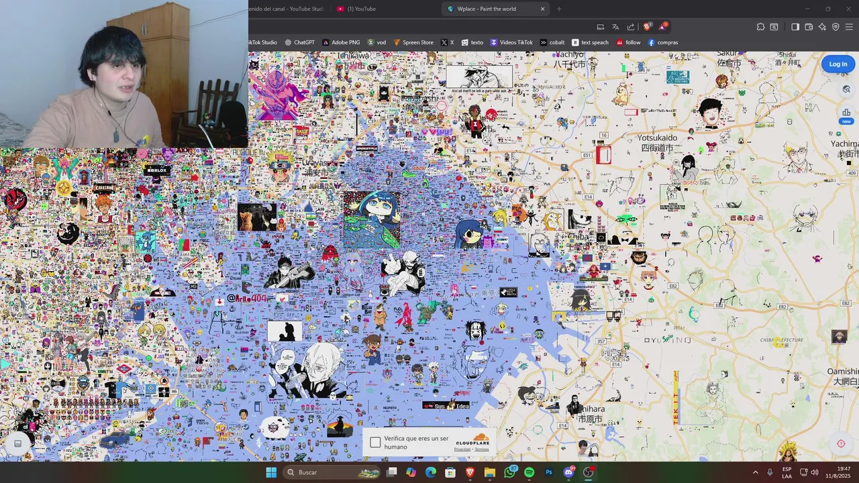
Task: Click the share page icon
Action: point(631,27)
